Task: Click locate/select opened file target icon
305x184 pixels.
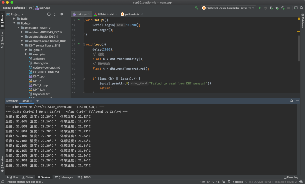Action: point(49,14)
